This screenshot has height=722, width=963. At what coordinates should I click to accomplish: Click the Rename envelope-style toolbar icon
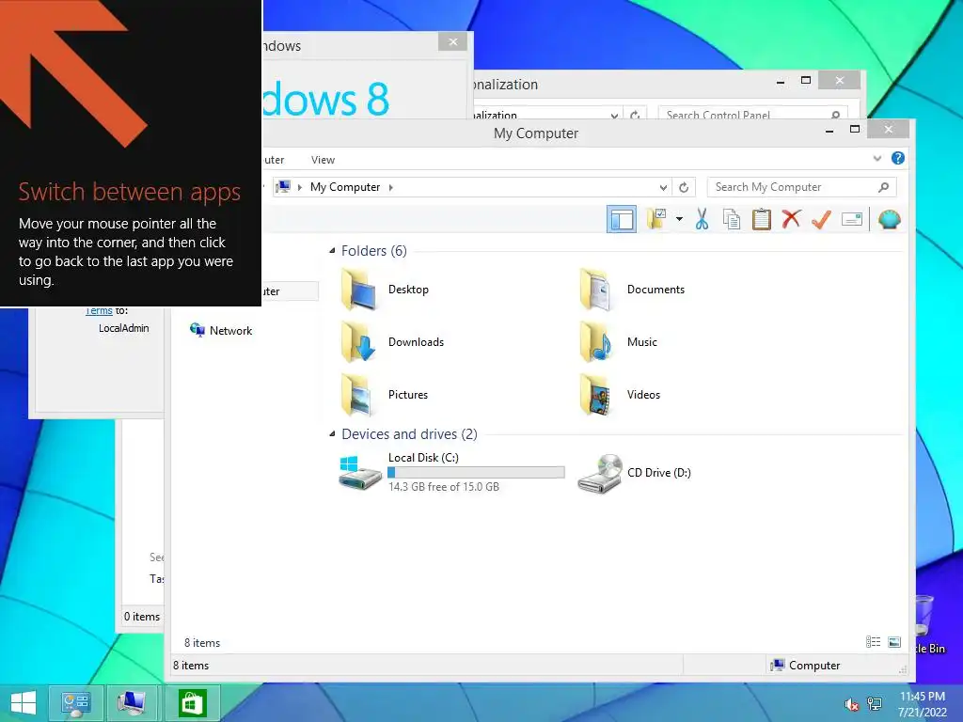pyautogui.click(x=852, y=219)
